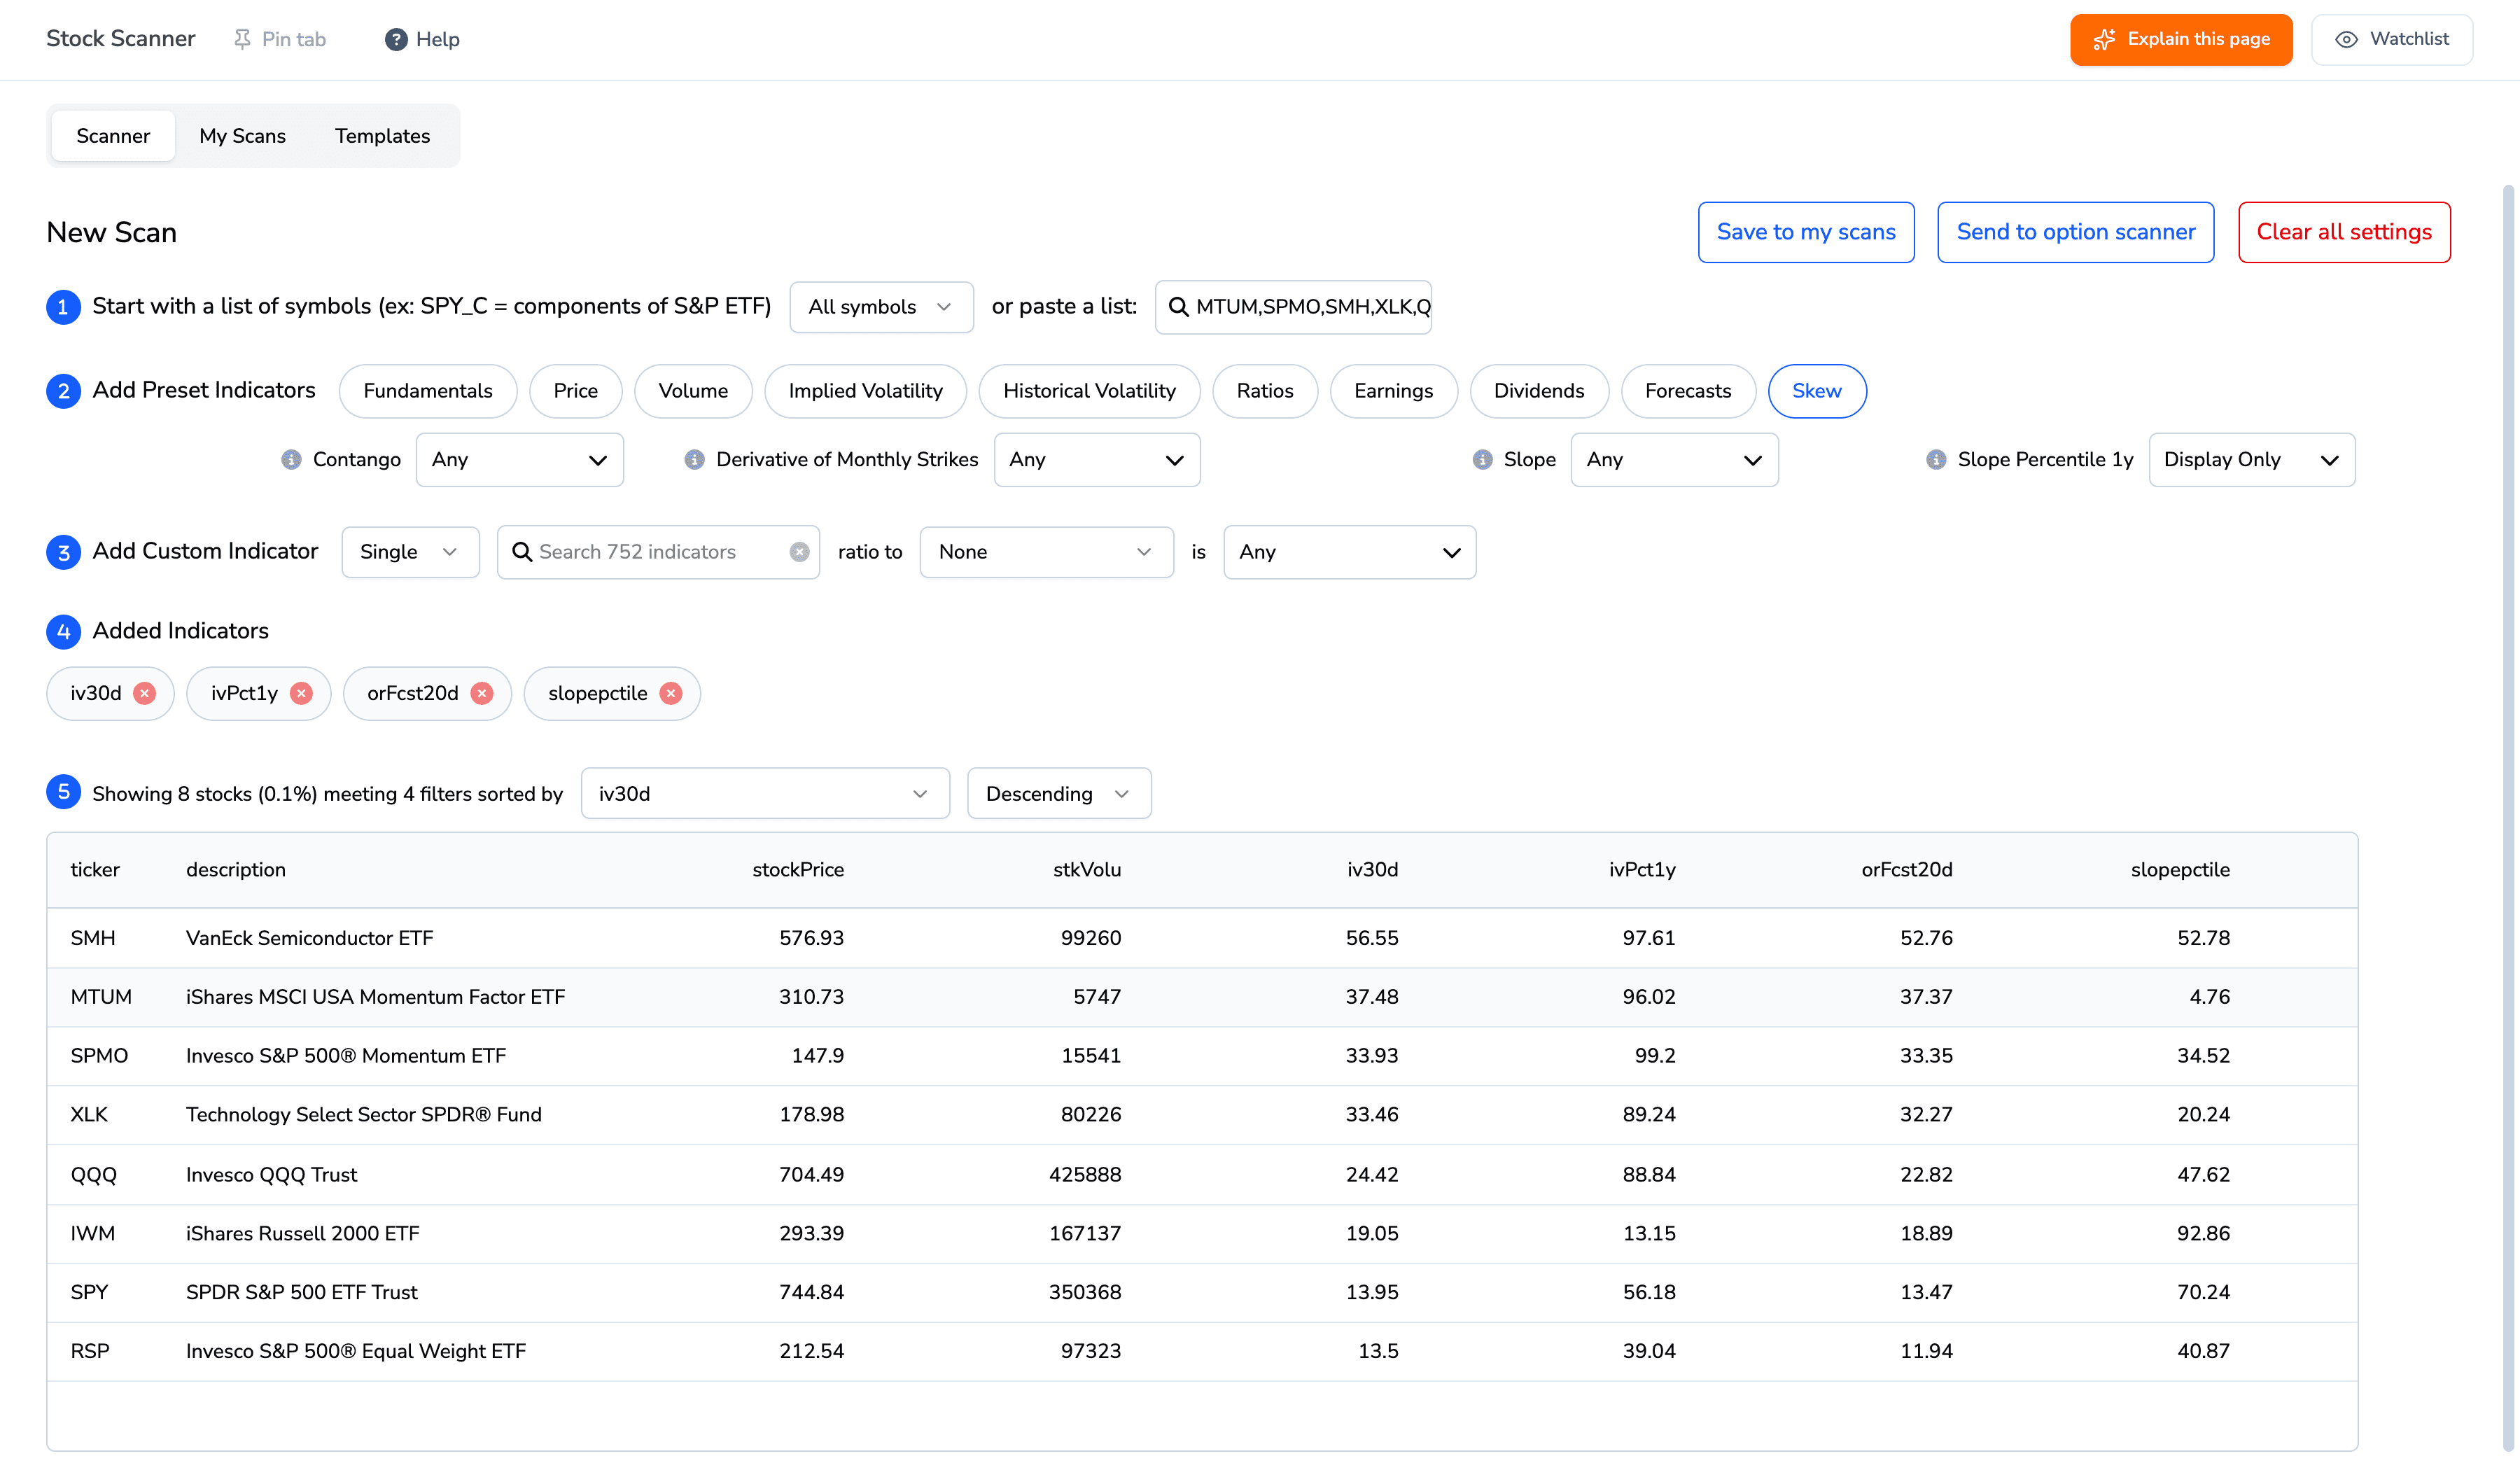Image resolution: width=2520 pixels, height=1484 pixels.
Task: Click the Slope Percentile 1y info icon
Action: [1936, 459]
